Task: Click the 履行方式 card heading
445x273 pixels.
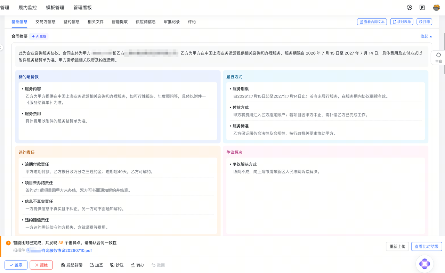Action: pyautogui.click(x=234, y=77)
